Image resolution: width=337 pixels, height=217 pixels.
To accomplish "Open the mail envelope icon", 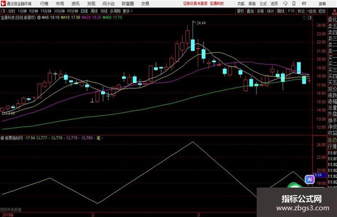I will 304,4.
